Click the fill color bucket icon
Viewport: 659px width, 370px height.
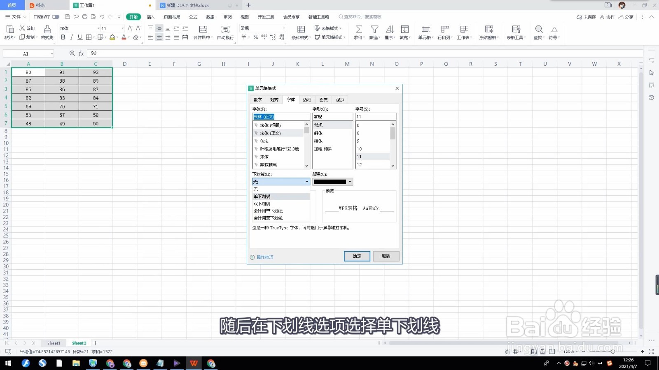112,37
